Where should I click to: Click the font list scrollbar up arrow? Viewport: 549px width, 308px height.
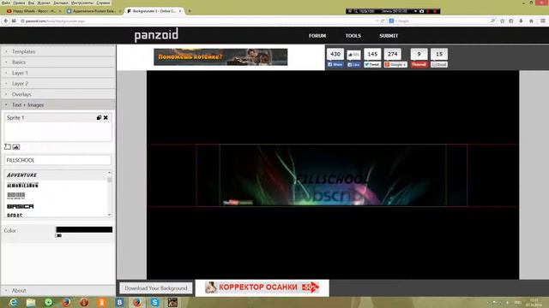pos(109,173)
